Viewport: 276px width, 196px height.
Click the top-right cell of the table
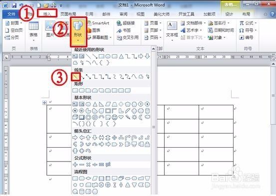216,112
